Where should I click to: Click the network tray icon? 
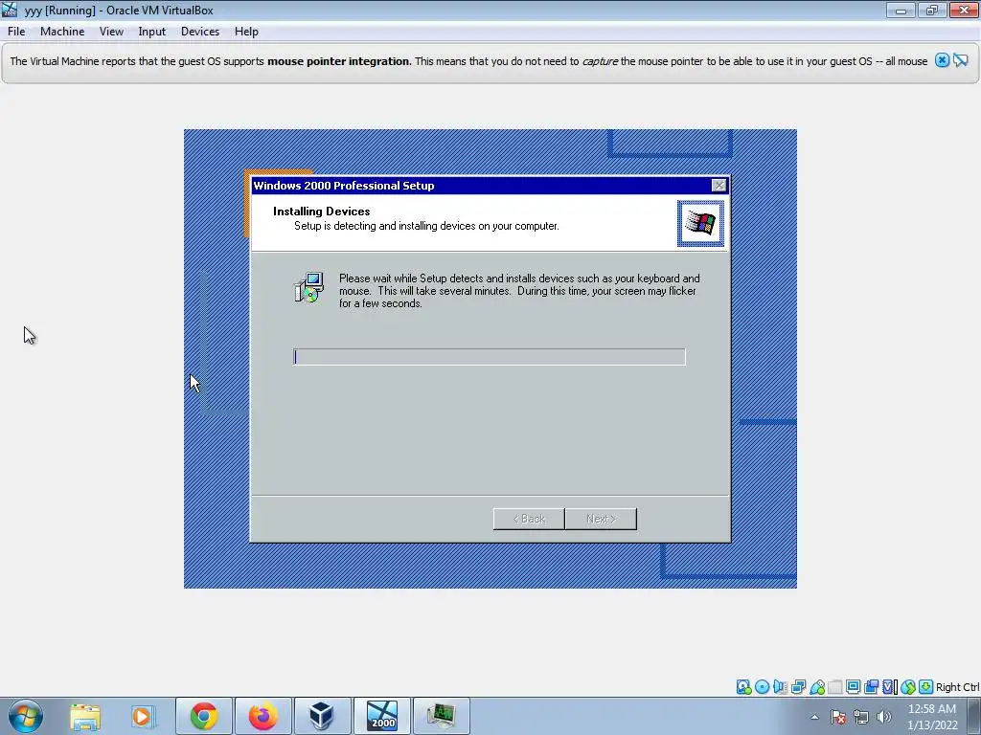point(861,717)
